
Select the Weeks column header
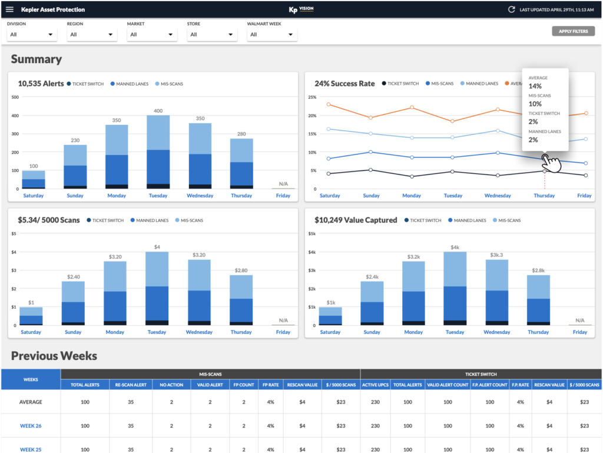pyautogui.click(x=31, y=379)
